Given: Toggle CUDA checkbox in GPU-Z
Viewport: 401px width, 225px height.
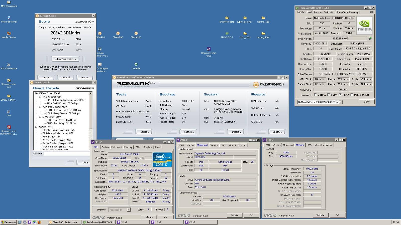Looking at the screenshot, I should (x=328, y=95).
